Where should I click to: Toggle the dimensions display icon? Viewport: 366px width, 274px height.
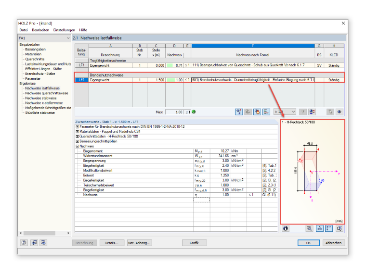pyautogui.click(x=320, y=228)
